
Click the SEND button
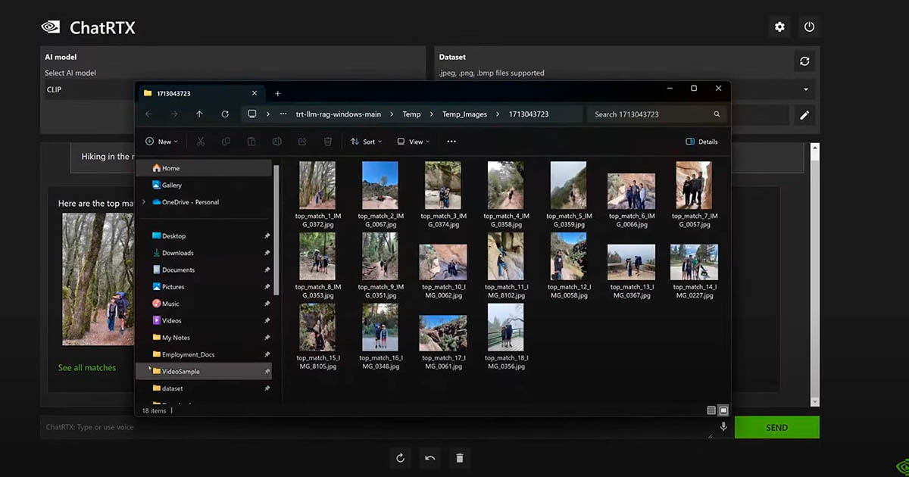(776, 427)
